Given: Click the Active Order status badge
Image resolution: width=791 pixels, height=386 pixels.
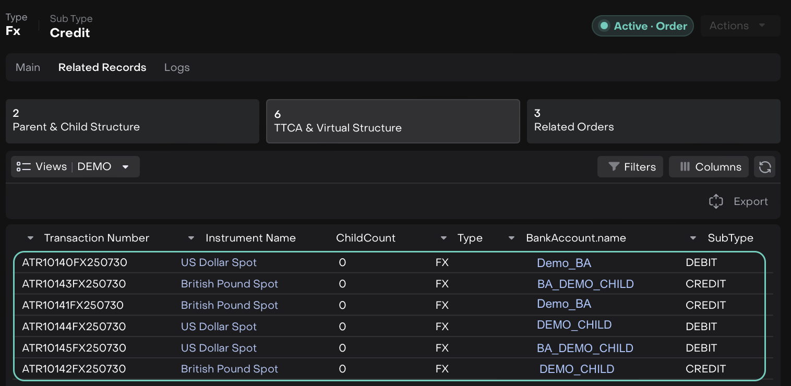Looking at the screenshot, I should [642, 26].
